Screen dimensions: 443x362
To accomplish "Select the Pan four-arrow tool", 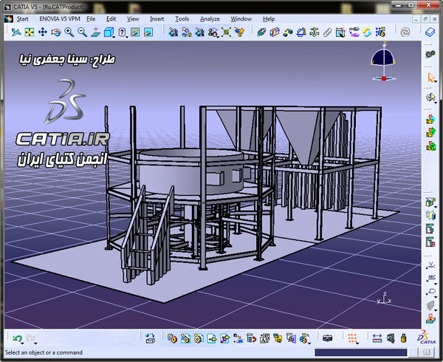I will coord(43,33).
